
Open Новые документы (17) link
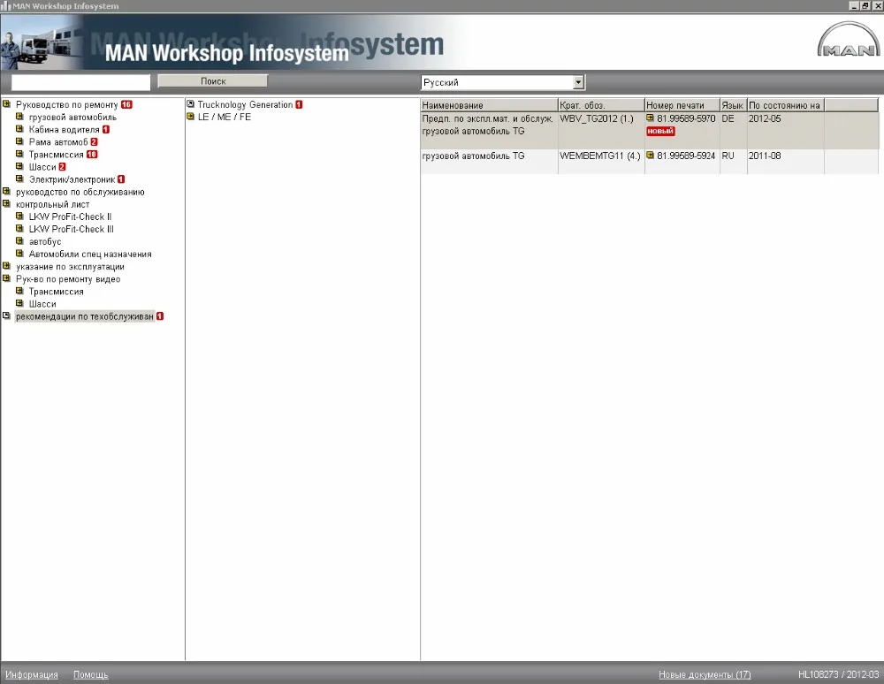coord(705,674)
